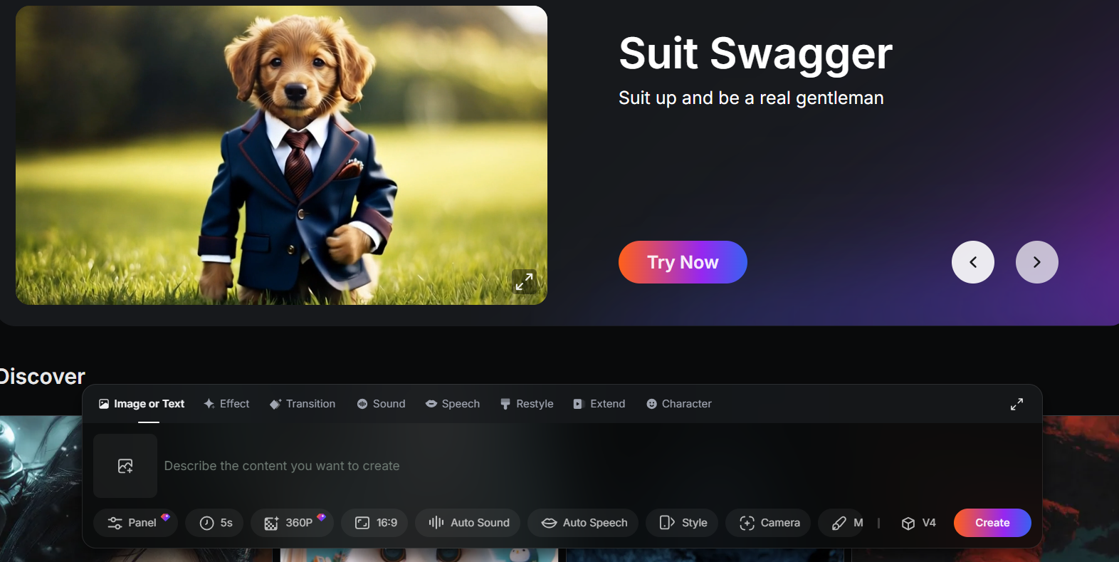Click the Discover section heading
Image resolution: width=1119 pixels, height=562 pixels.
pos(42,376)
